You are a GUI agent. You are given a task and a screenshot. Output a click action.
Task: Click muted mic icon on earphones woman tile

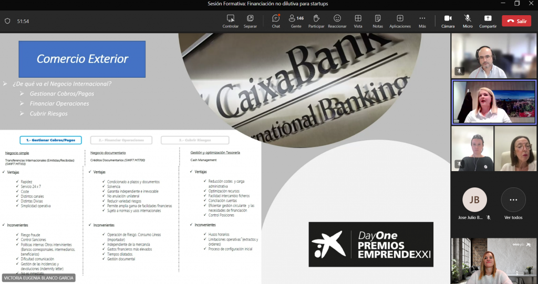tap(459, 164)
